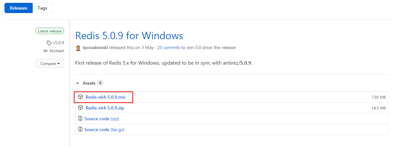The image size is (400, 147).
Task: Click the file icon beside Source code (zip)
Action: [x=80, y=119]
